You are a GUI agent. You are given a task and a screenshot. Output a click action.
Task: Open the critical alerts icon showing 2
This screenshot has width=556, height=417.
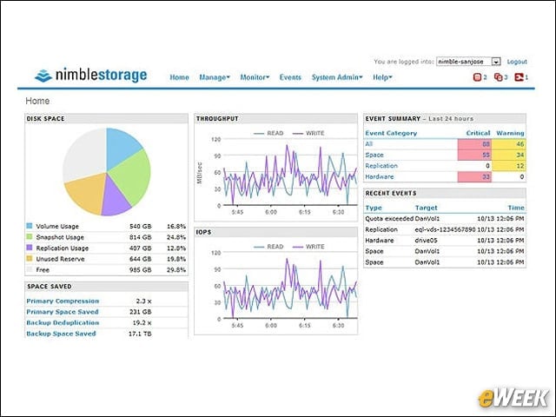pos(477,77)
